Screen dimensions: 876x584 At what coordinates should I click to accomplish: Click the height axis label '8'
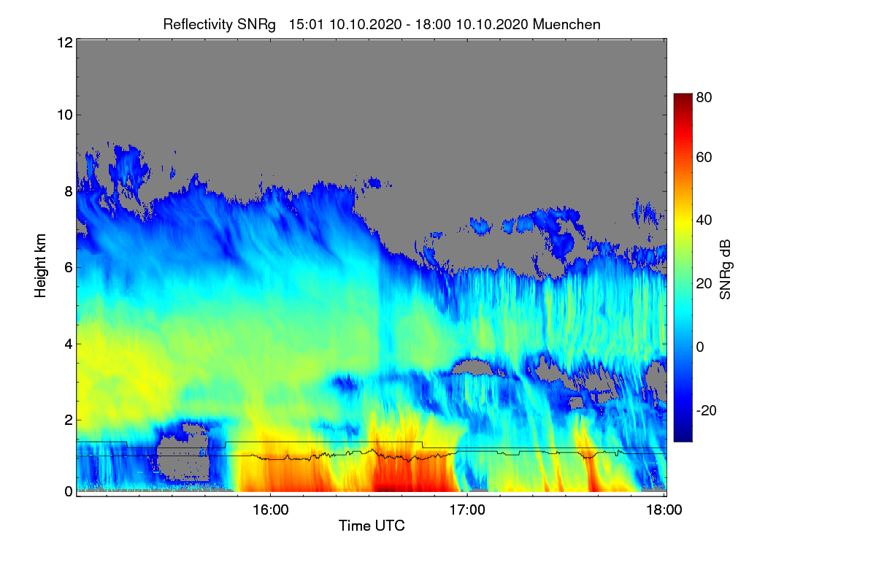[69, 191]
